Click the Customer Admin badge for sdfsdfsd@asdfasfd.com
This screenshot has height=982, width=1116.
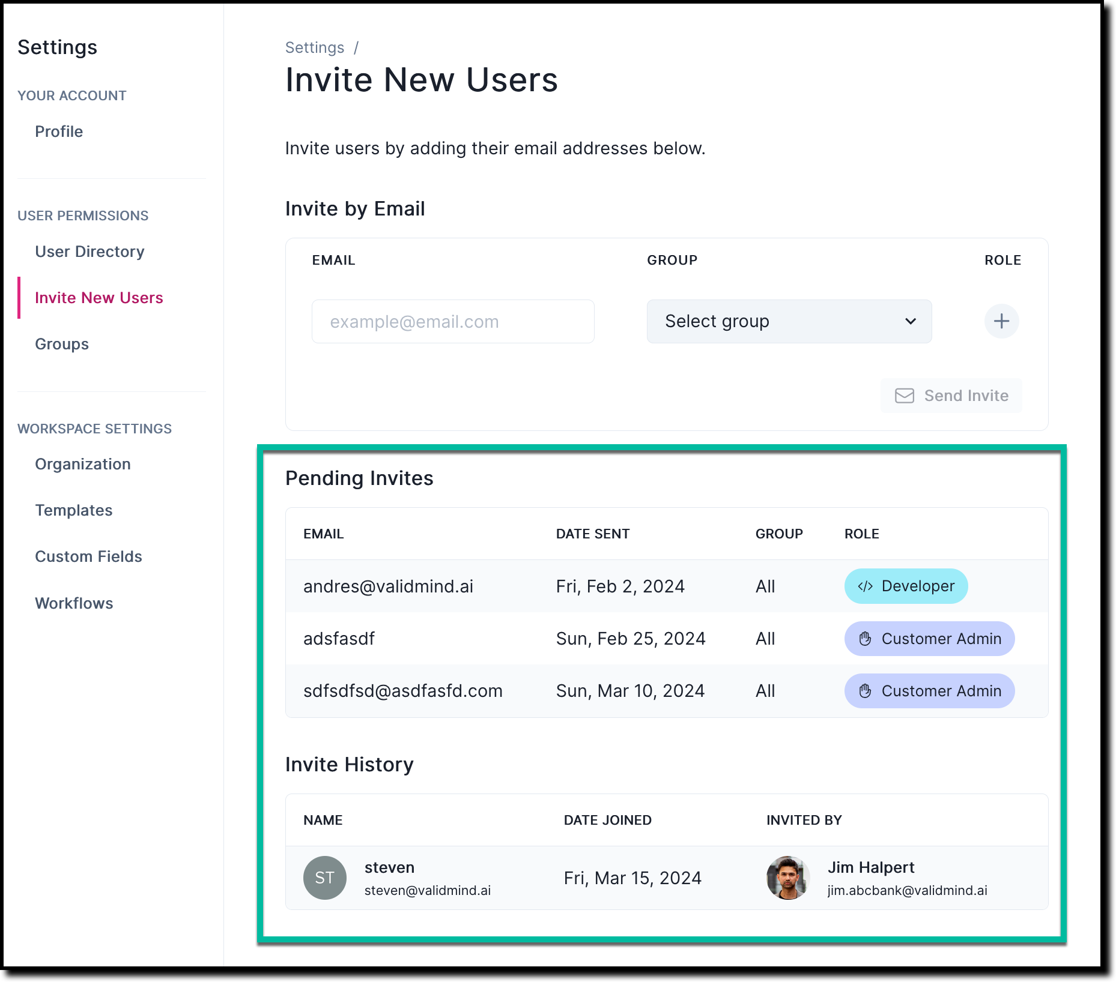(929, 691)
